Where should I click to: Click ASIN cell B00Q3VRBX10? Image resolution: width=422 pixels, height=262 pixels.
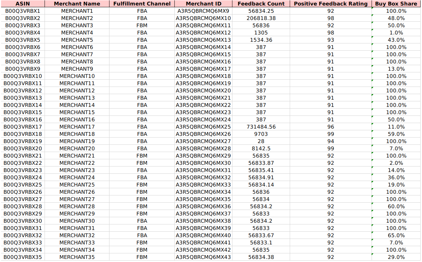[x=23, y=76]
